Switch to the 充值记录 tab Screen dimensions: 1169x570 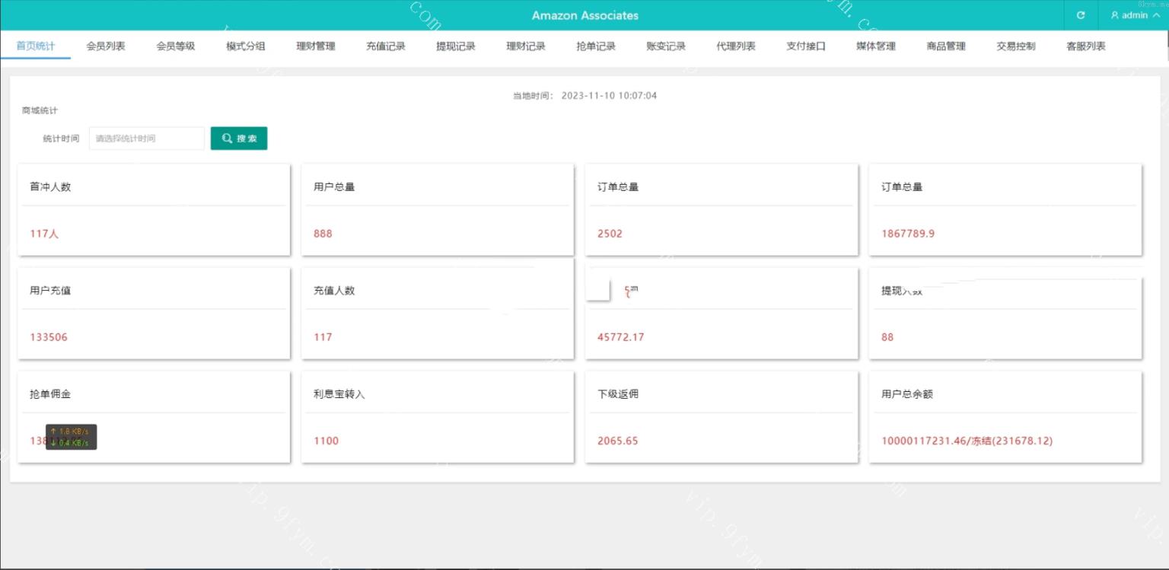pos(386,46)
